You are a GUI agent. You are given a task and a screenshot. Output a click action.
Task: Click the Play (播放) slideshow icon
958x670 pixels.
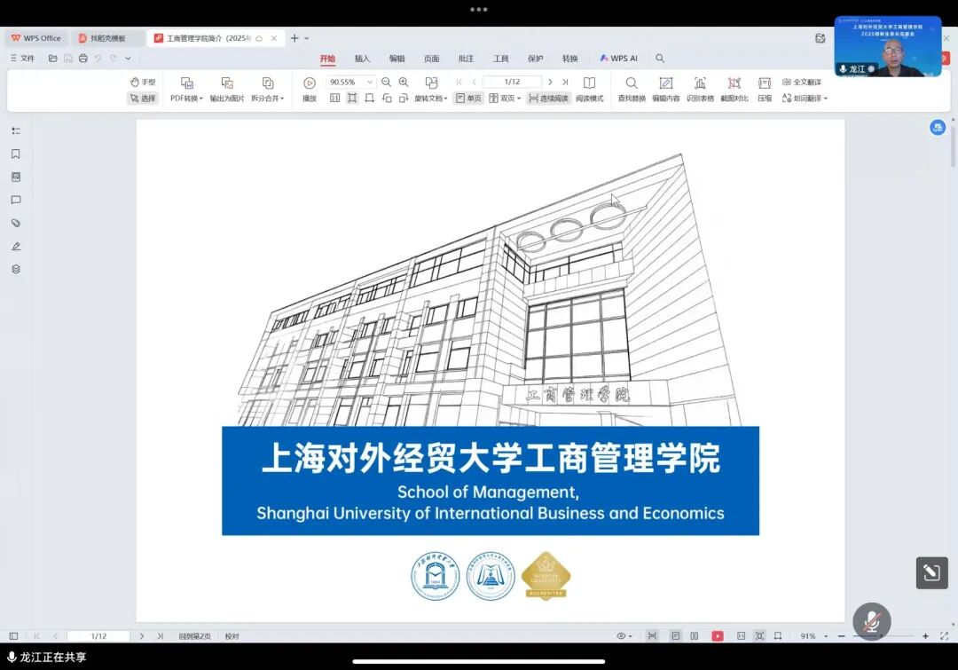click(310, 83)
